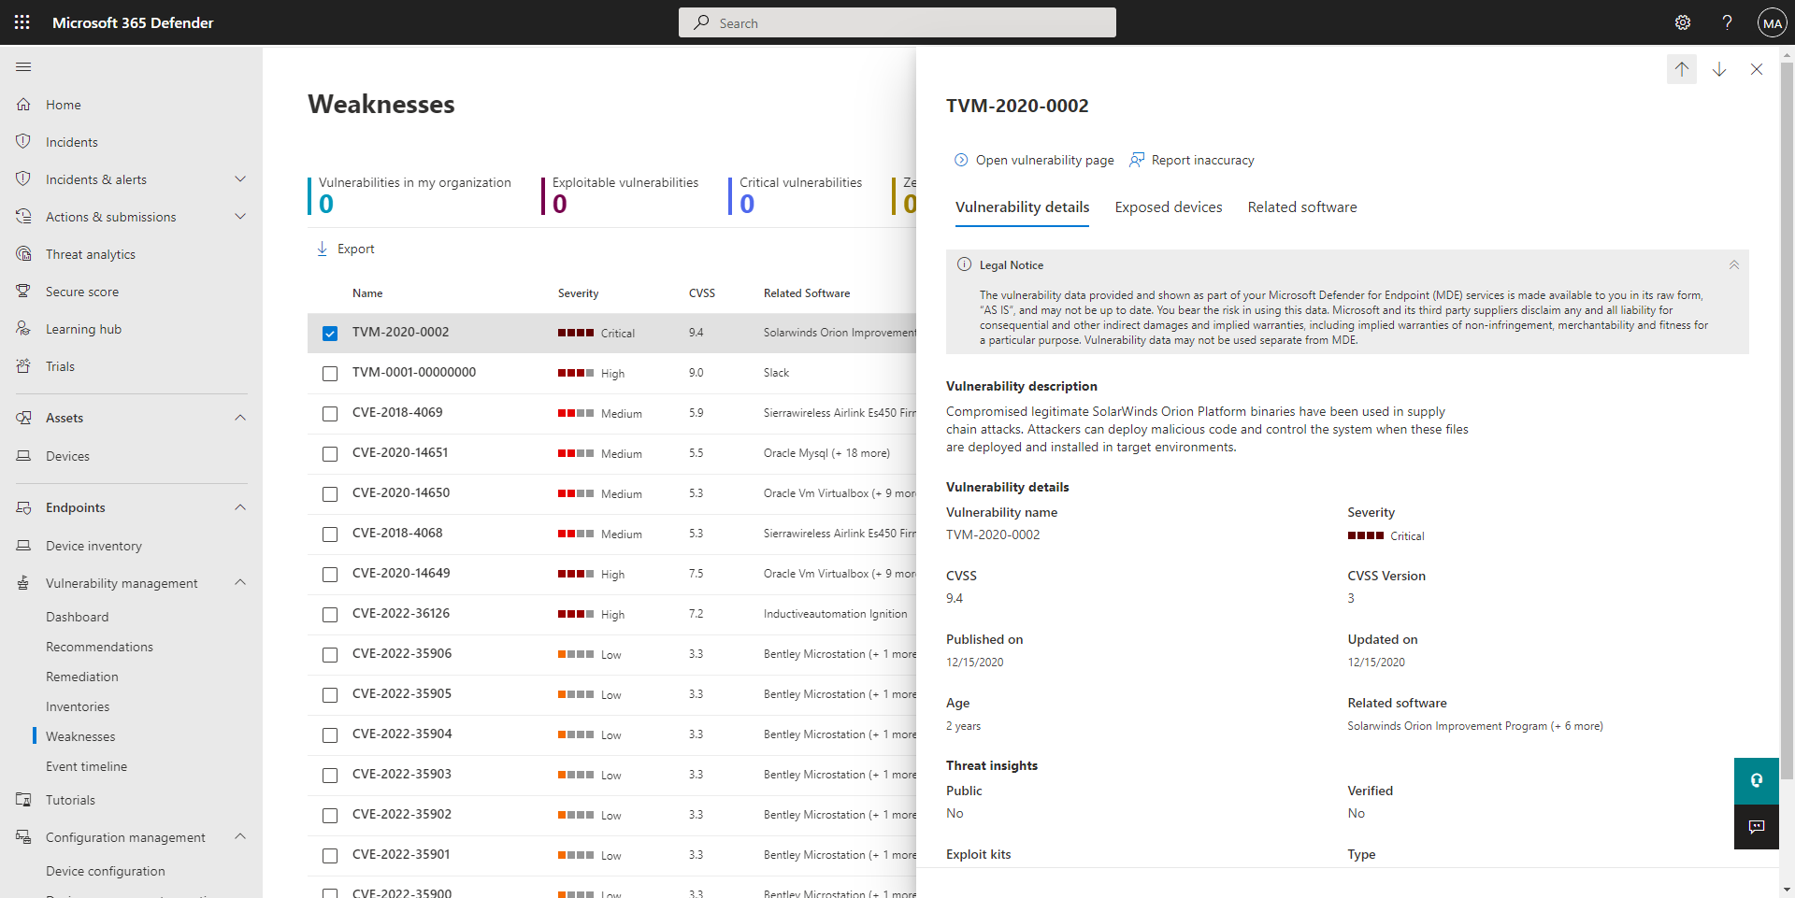Image resolution: width=1795 pixels, height=898 pixels.
Task: Open the app launcher waffle icon
Action: click(22, 22)
